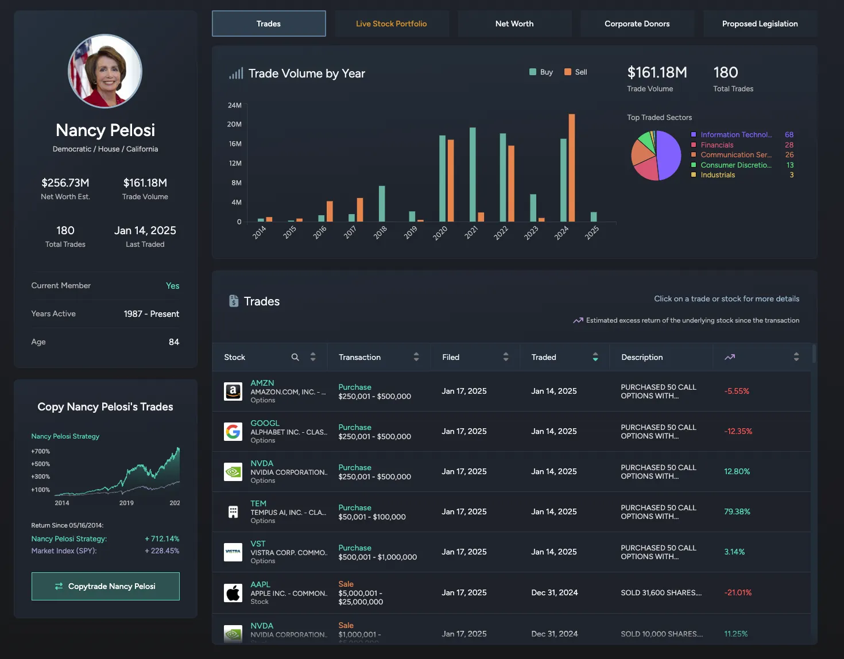Click the excess return trend icon column header
The width and height of the screenshot is (844, 659).
[x=730, y=357]
